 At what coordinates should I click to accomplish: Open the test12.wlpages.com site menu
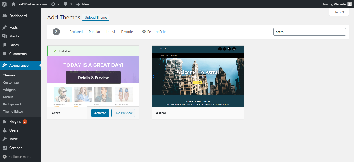pos(32,4)
